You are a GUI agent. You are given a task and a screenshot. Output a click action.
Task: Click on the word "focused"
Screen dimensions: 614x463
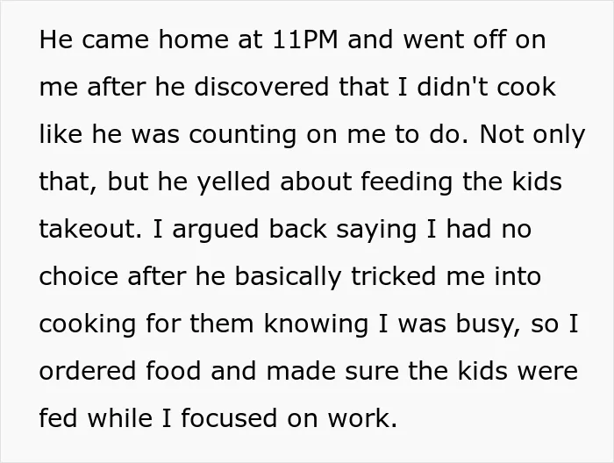click(229, 417)
